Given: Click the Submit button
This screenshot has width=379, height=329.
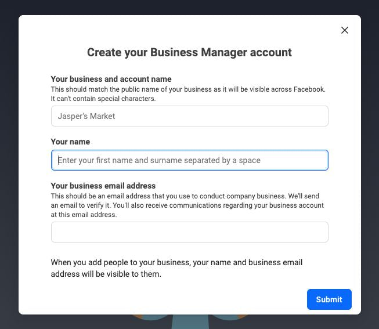Looking at the screenshot, I should tap(329, 299).
